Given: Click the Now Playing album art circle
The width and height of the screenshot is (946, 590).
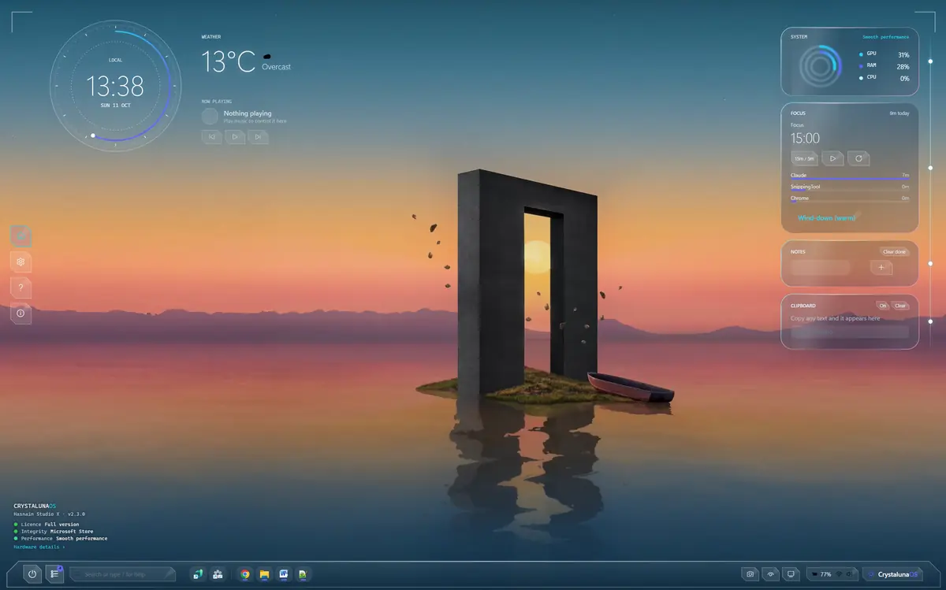Looking at the screenshot, I should 210,117.
